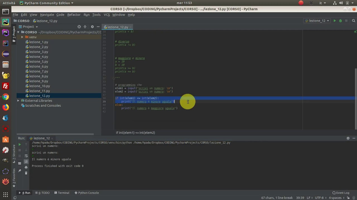357x200 pixels.
Task: Open Search Everywhere magnifier icon
Action: pos(354,21)
